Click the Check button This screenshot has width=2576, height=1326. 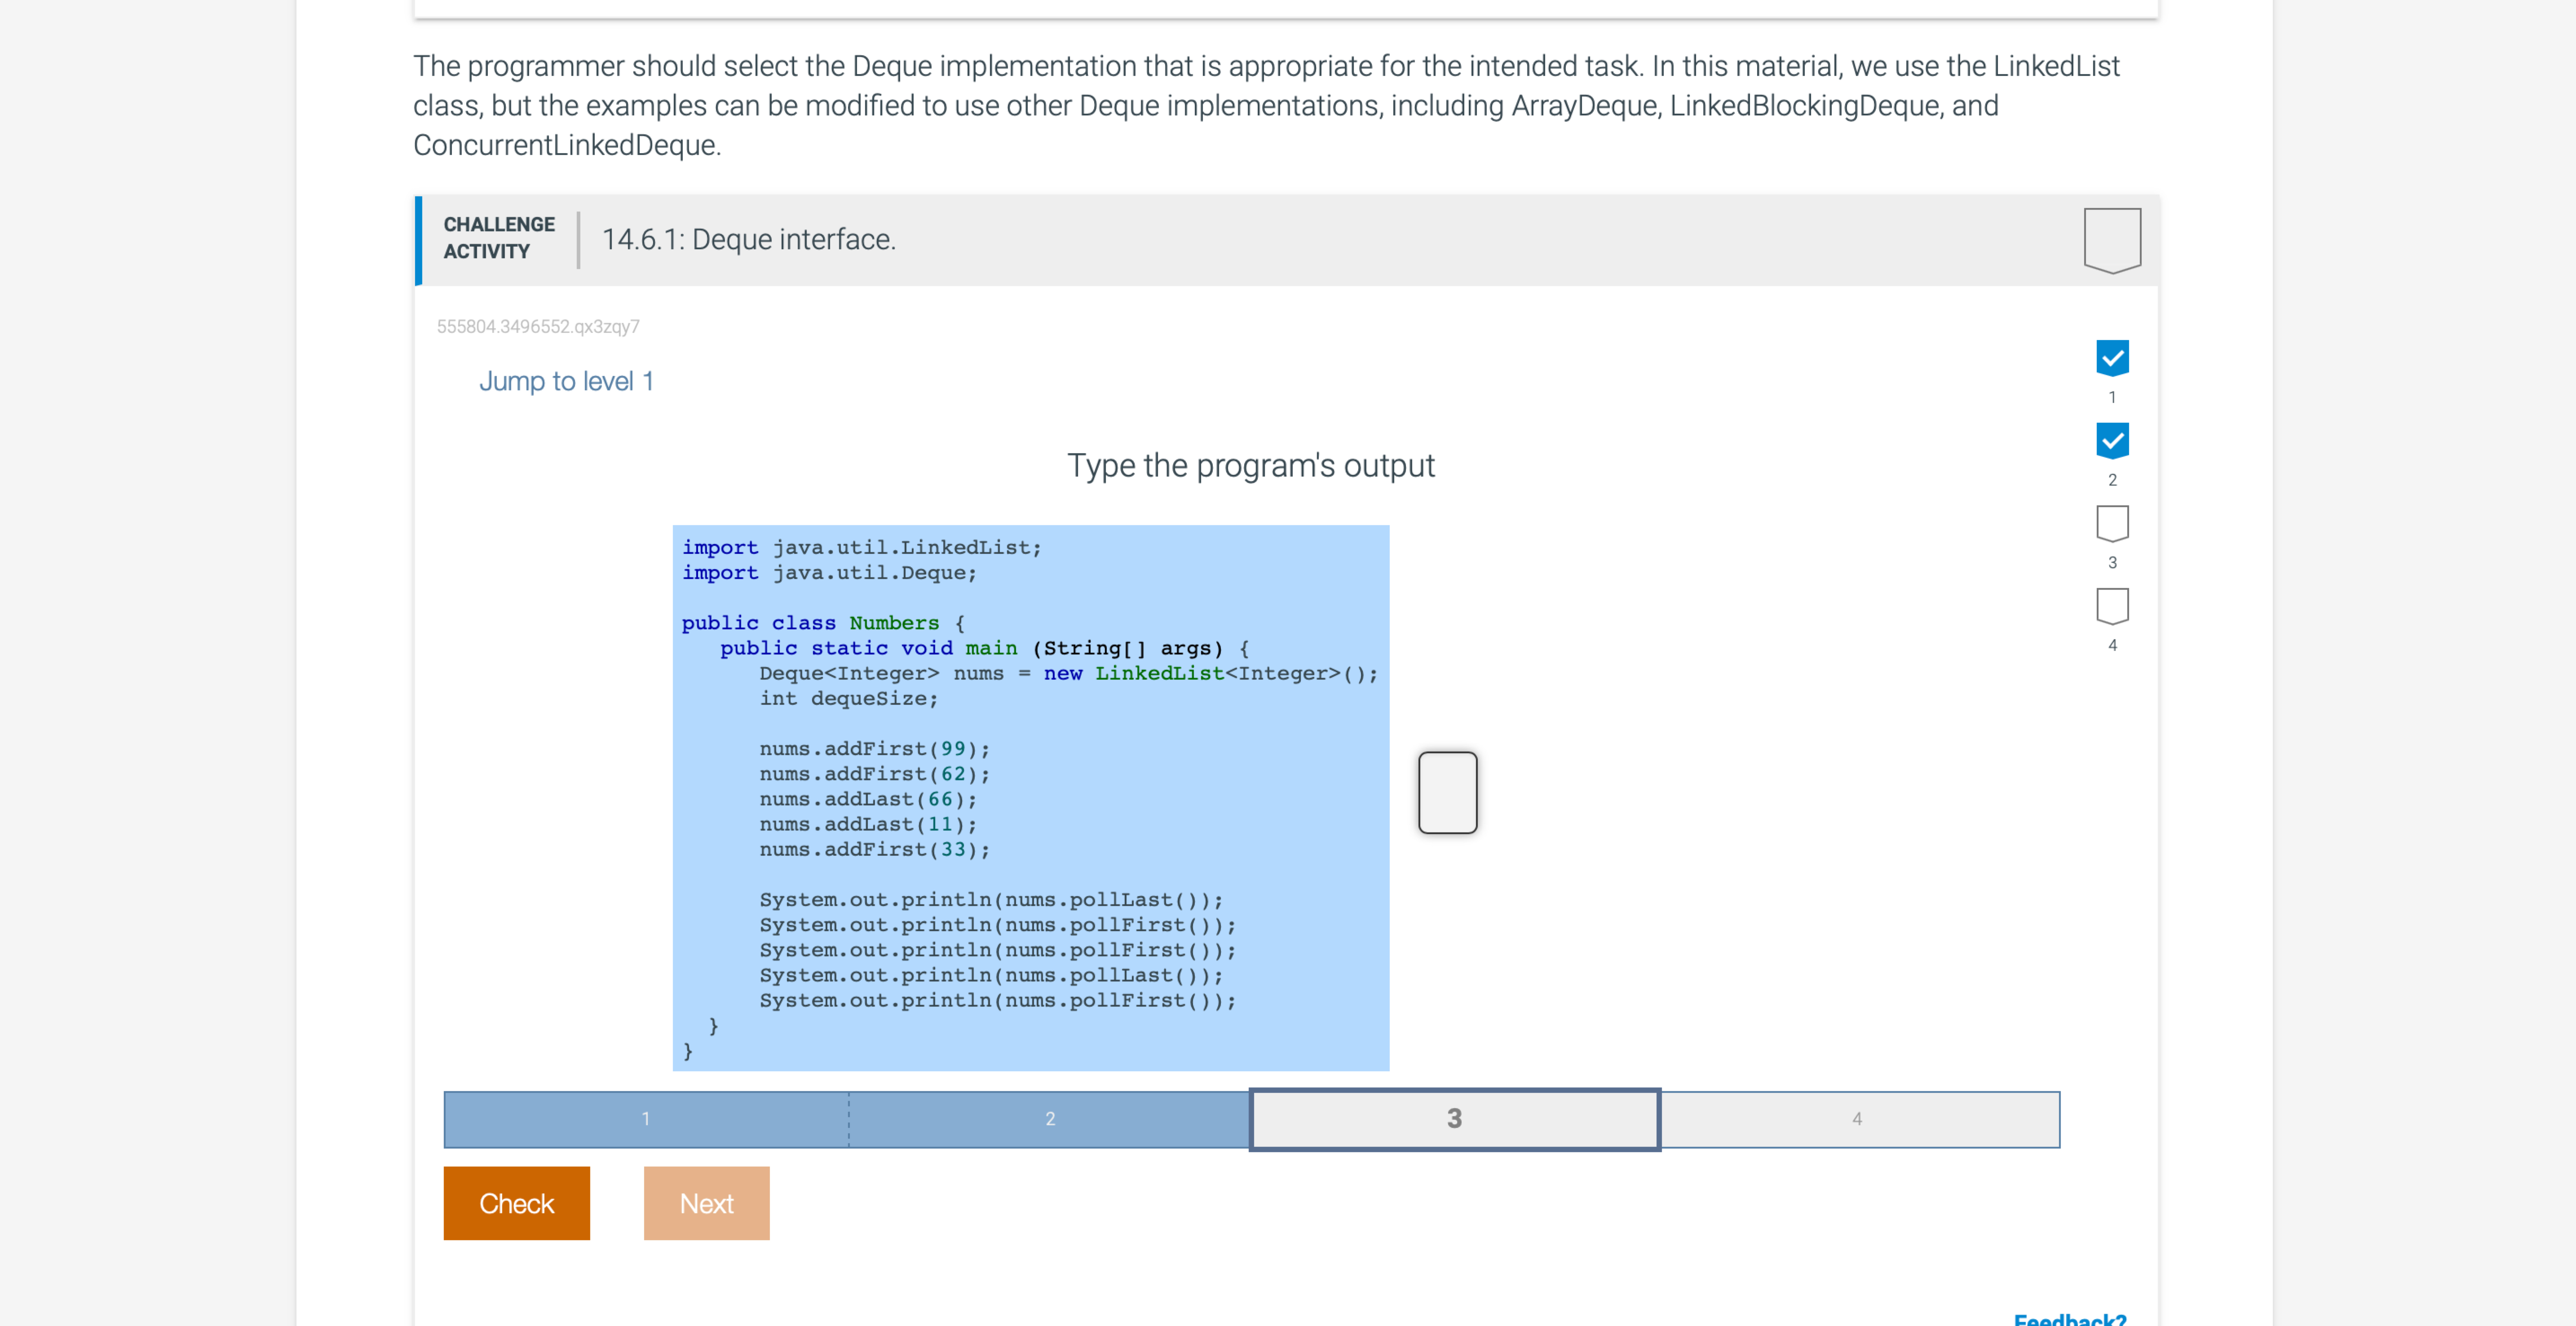click(516, 1203)
